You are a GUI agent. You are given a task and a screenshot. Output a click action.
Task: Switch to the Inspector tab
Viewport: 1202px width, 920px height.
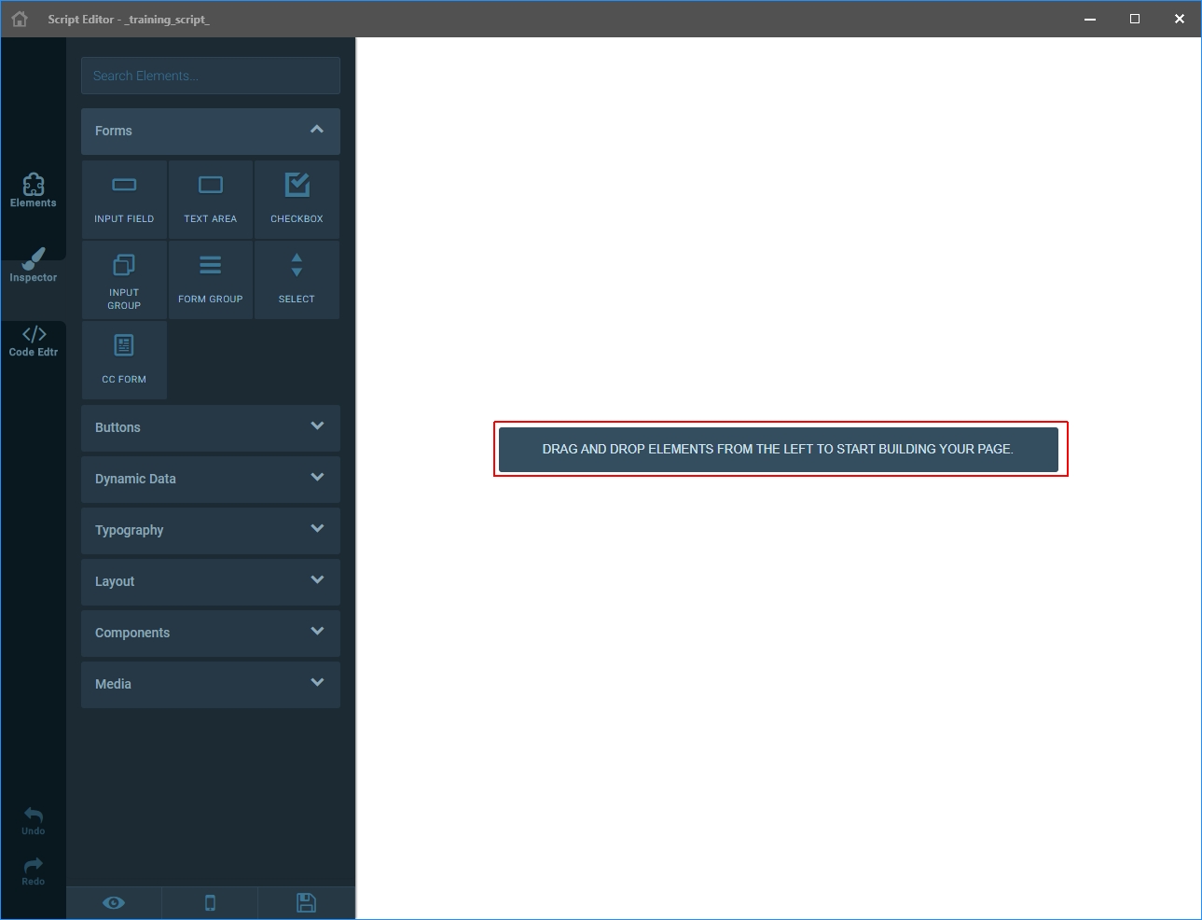(x=34, y=266)
